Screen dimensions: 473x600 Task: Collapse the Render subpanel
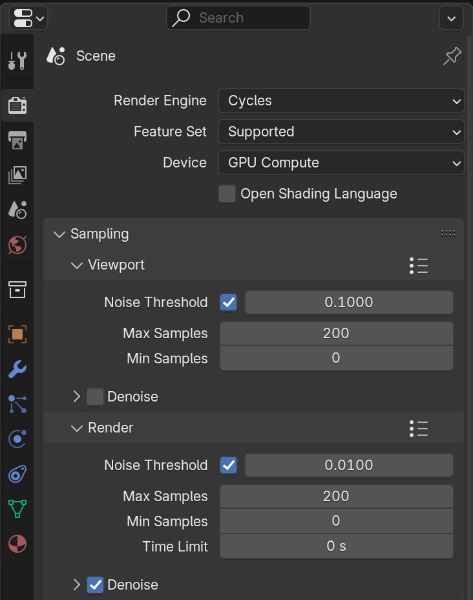[x=77, y=428]
